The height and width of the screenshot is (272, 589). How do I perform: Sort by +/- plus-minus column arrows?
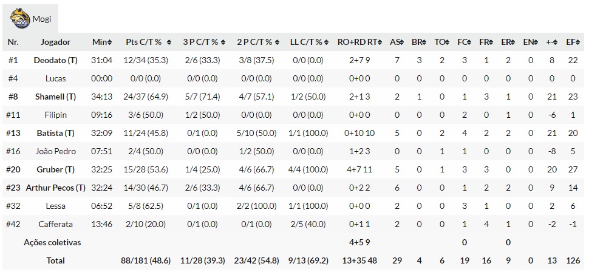(554, 42)
